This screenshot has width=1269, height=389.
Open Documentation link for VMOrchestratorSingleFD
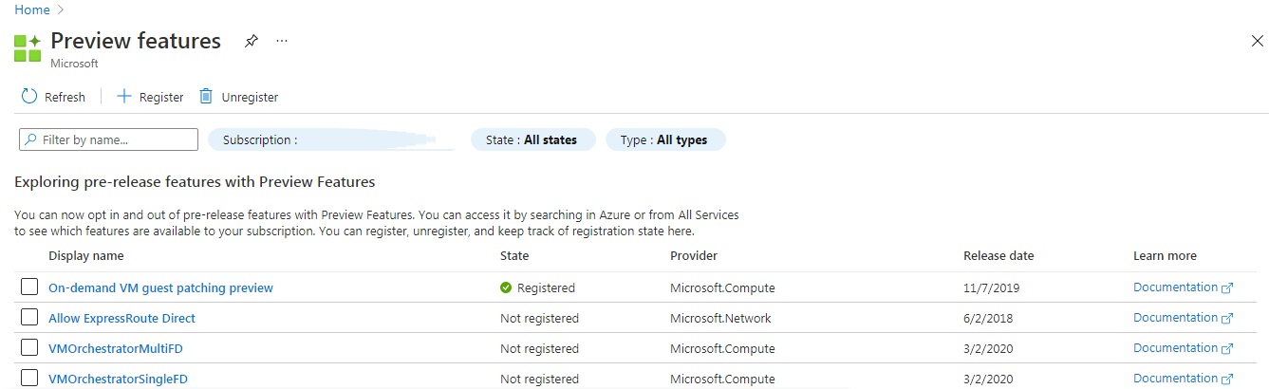point(1183,379)
